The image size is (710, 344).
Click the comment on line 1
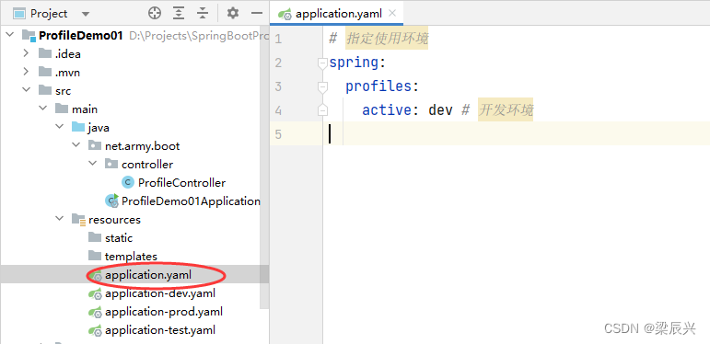point(378,39)
